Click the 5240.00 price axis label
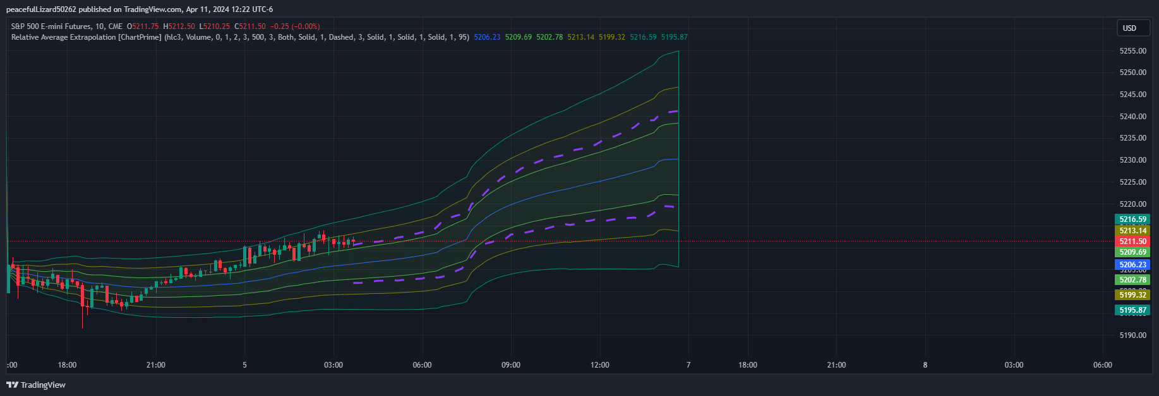 pos(1132,117)
